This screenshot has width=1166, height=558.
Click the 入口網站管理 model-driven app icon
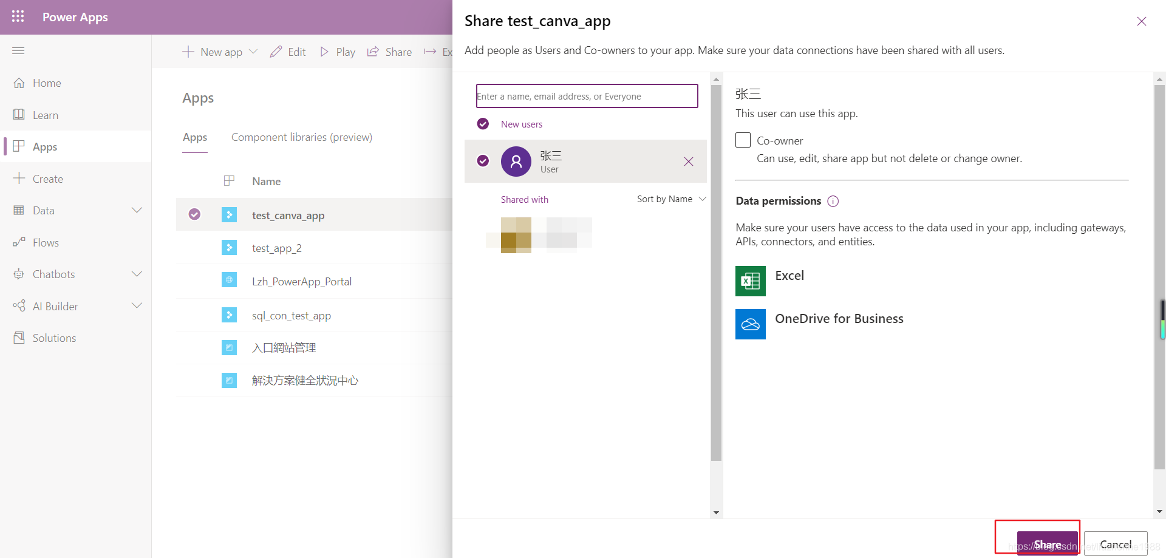[x=229, y=347]
